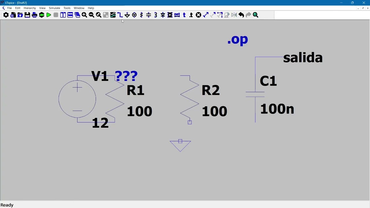Open the View menu
The width and height of the screenshot is (370, 208).
pyautogui.click(x=42, y=8)
